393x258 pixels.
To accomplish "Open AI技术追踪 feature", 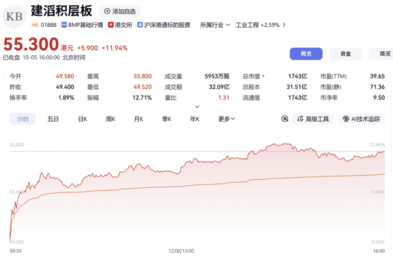I will tap(361, 119).
